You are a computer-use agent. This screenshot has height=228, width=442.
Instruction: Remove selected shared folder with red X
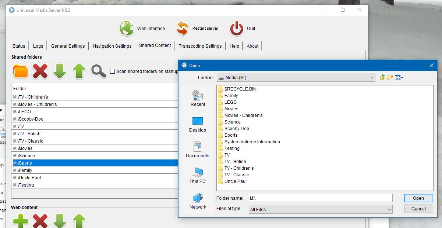[x=40, y=71]
